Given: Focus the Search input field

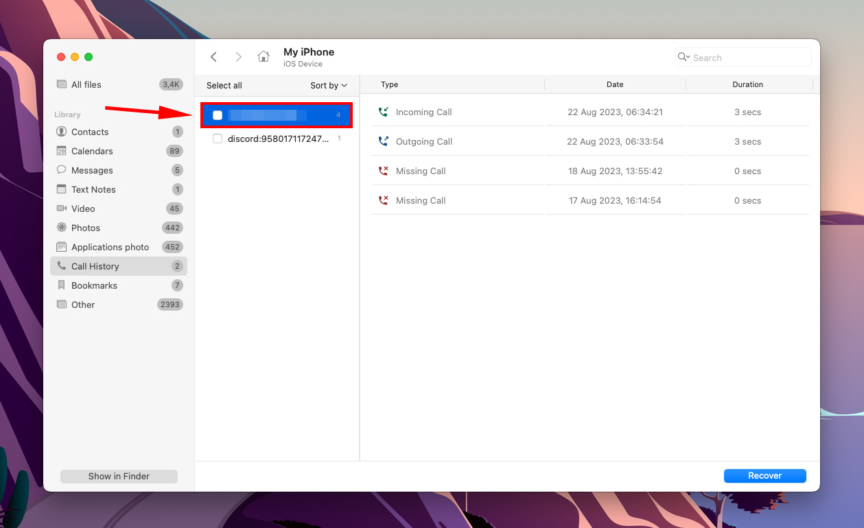Looking at the screenshot, I should 743,58.
